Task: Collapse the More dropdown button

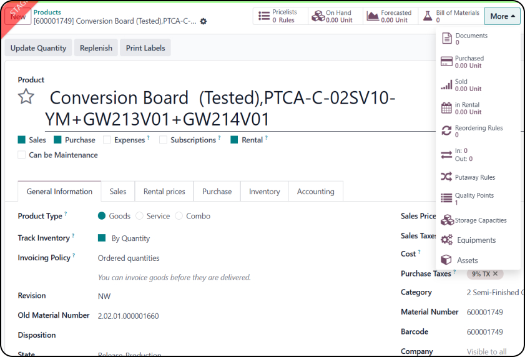Action: 502,16
